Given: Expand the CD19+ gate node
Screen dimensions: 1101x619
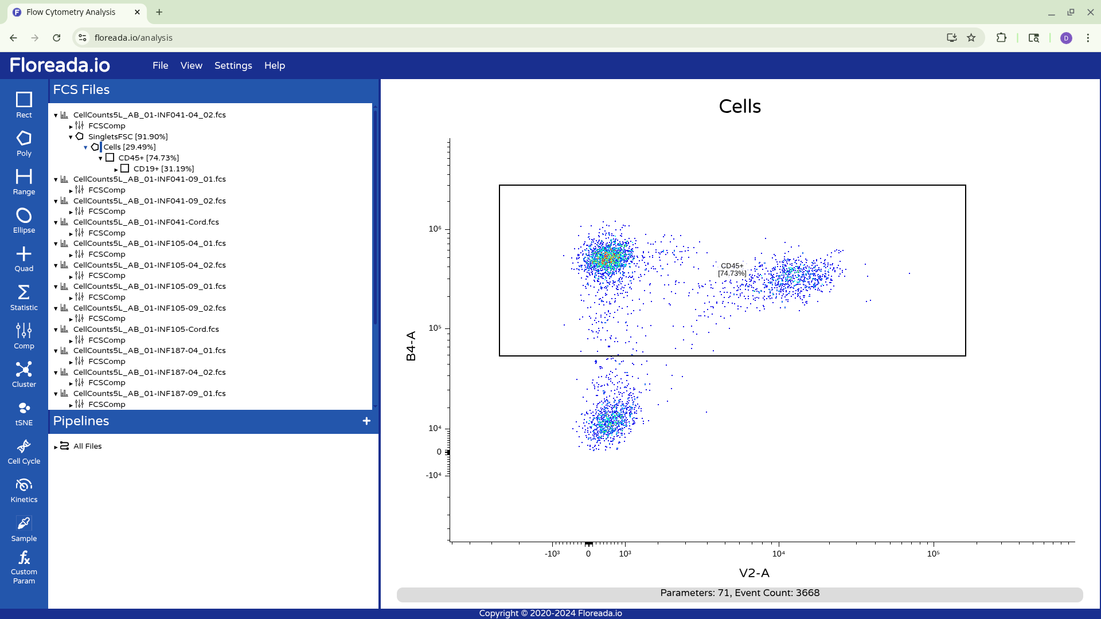Looking at the screenshot, I should pos(116,169).
